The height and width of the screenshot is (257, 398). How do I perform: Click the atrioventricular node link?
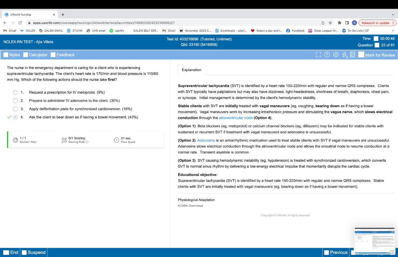[236, 118]
